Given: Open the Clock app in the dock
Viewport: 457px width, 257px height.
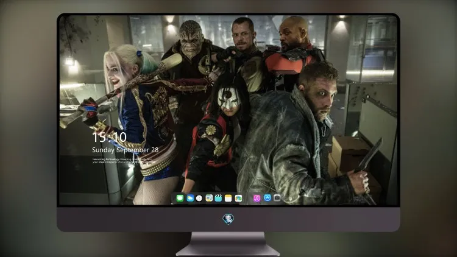Looking at the screenshot, I should point(199,198).
